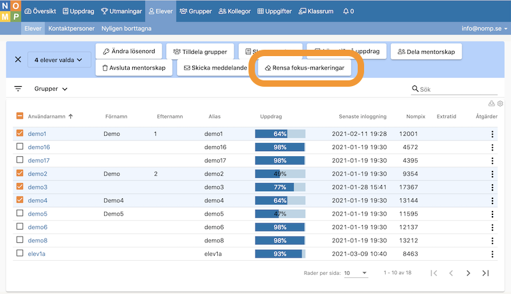Click demo3's 77% progress bar
Viewport: 511px width, 294px height.
(280, 187)
